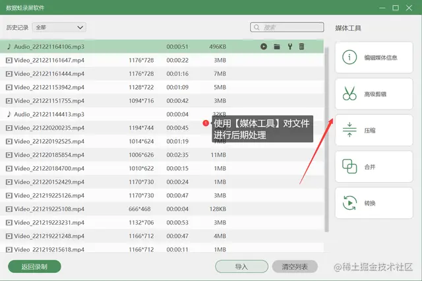The height and width of the screenshot is (281, 422).
Task: Open the file folder for Audio_221221164106.mp3
Action: click(277, 47)
